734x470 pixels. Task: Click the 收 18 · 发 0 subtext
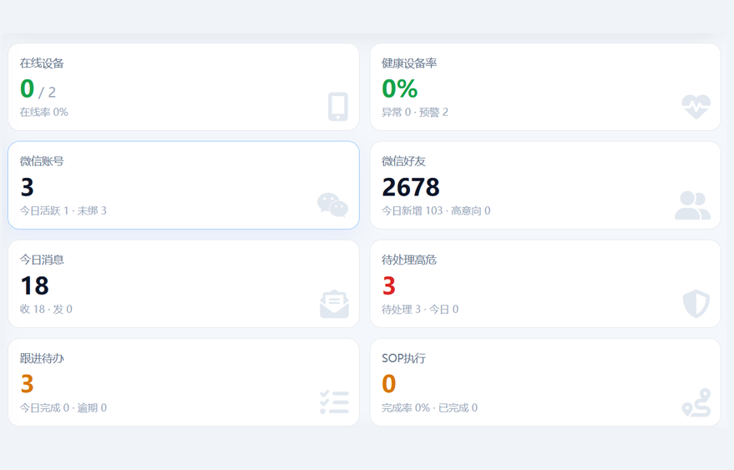[46, 310]
